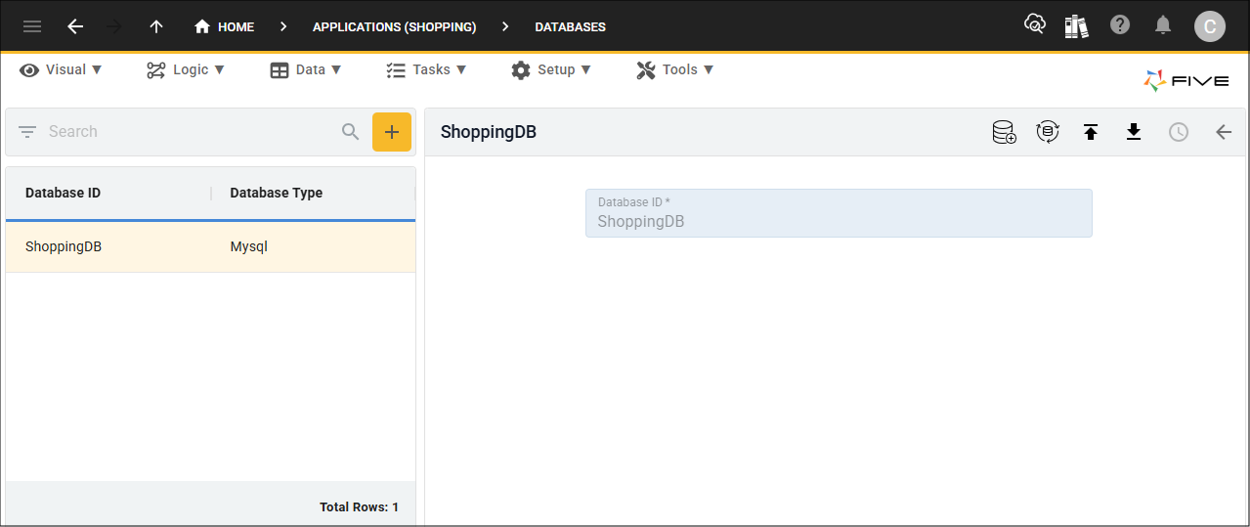The width and height of the screenshot is (1250, 527).
Task: Expand the Logic menu
Action: click(x=186, y=69)
